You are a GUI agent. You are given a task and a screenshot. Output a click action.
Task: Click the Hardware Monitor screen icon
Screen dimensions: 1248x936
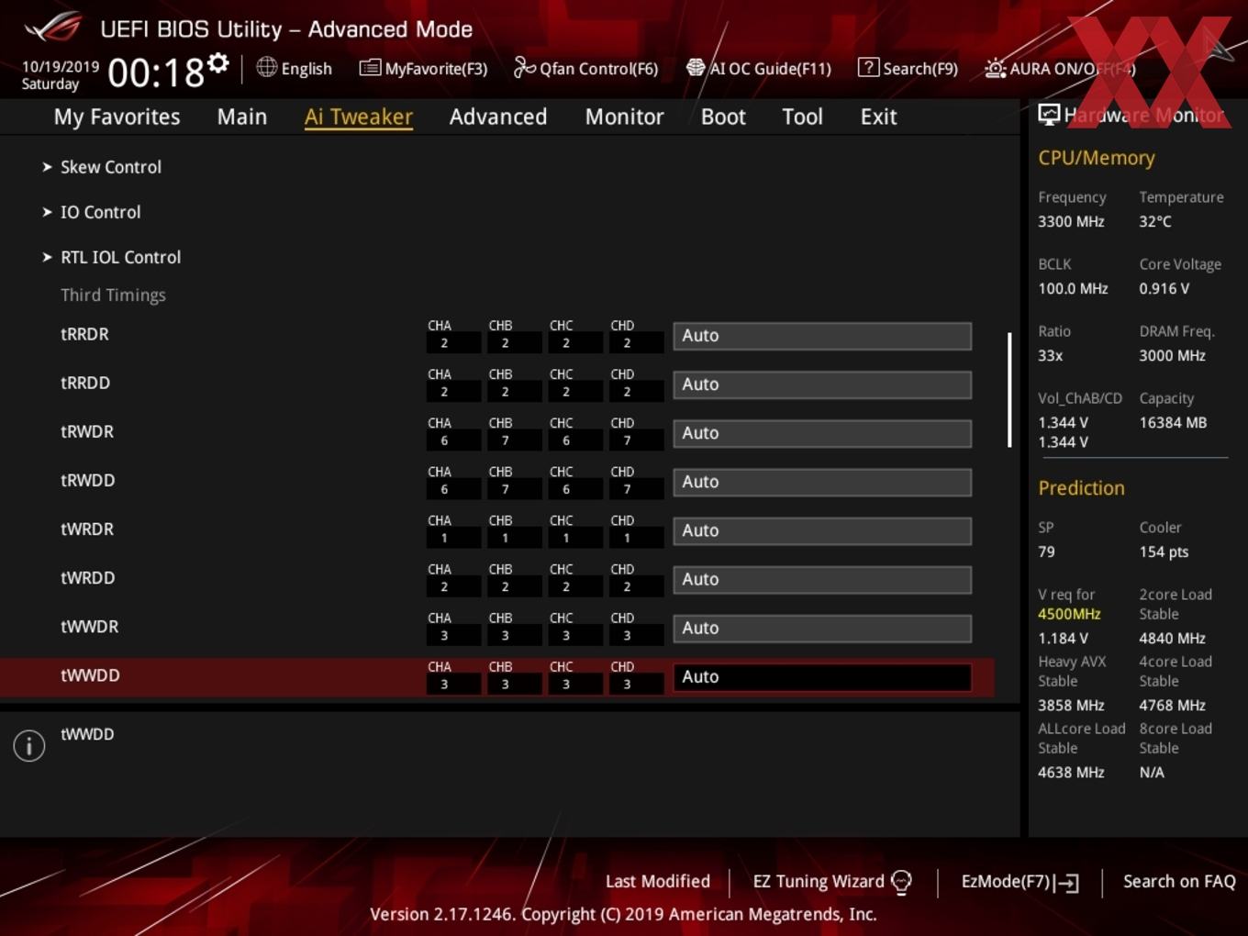1049,115
